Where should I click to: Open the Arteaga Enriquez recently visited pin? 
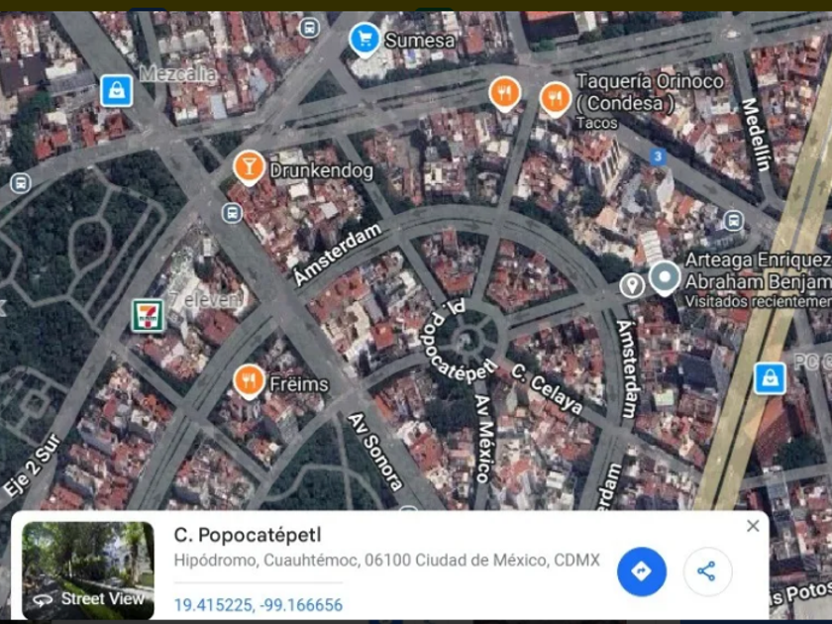(665, 278)
